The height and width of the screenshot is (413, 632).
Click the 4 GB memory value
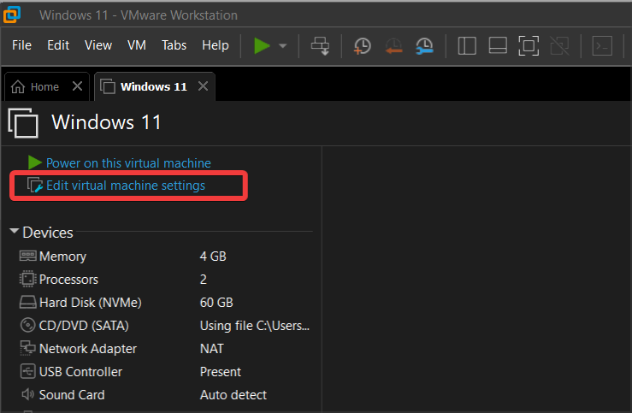coord(213,257)
